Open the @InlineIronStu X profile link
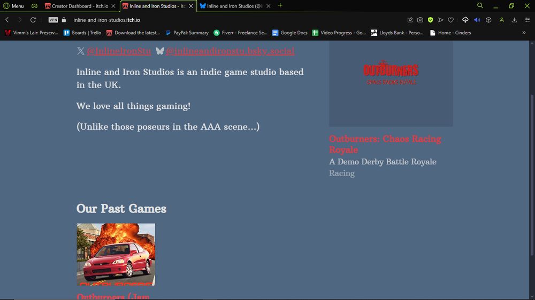Screen dimensions: 535x300 click(119, 51)
